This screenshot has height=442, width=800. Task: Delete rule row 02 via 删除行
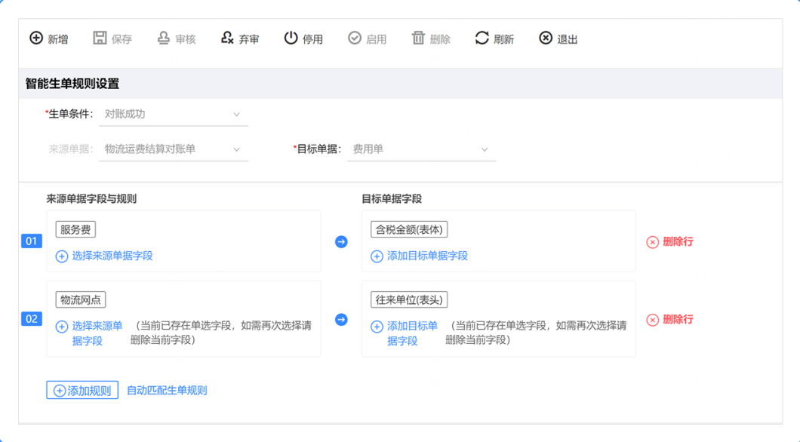669,320
